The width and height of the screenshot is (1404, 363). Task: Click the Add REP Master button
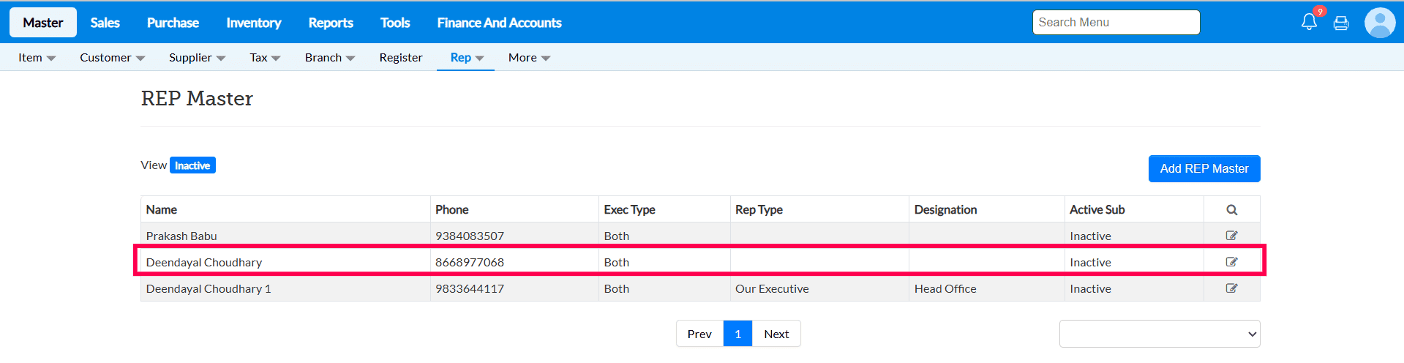1204,168
